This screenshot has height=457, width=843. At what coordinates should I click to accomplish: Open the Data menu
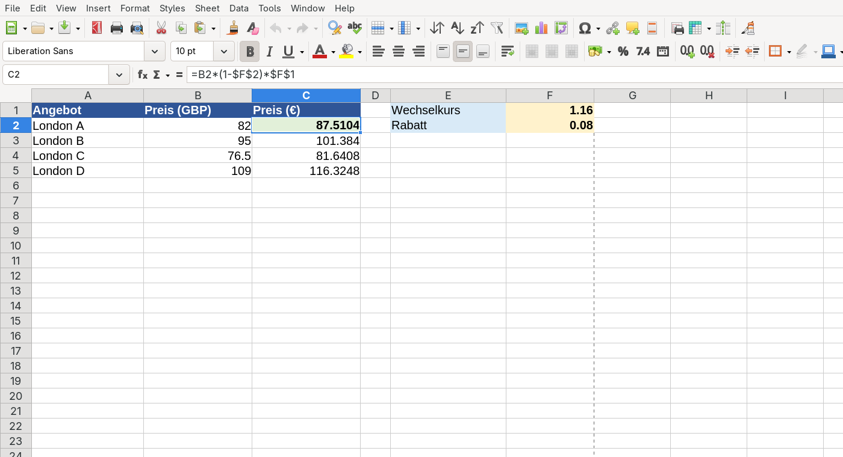tap(239, 8)
